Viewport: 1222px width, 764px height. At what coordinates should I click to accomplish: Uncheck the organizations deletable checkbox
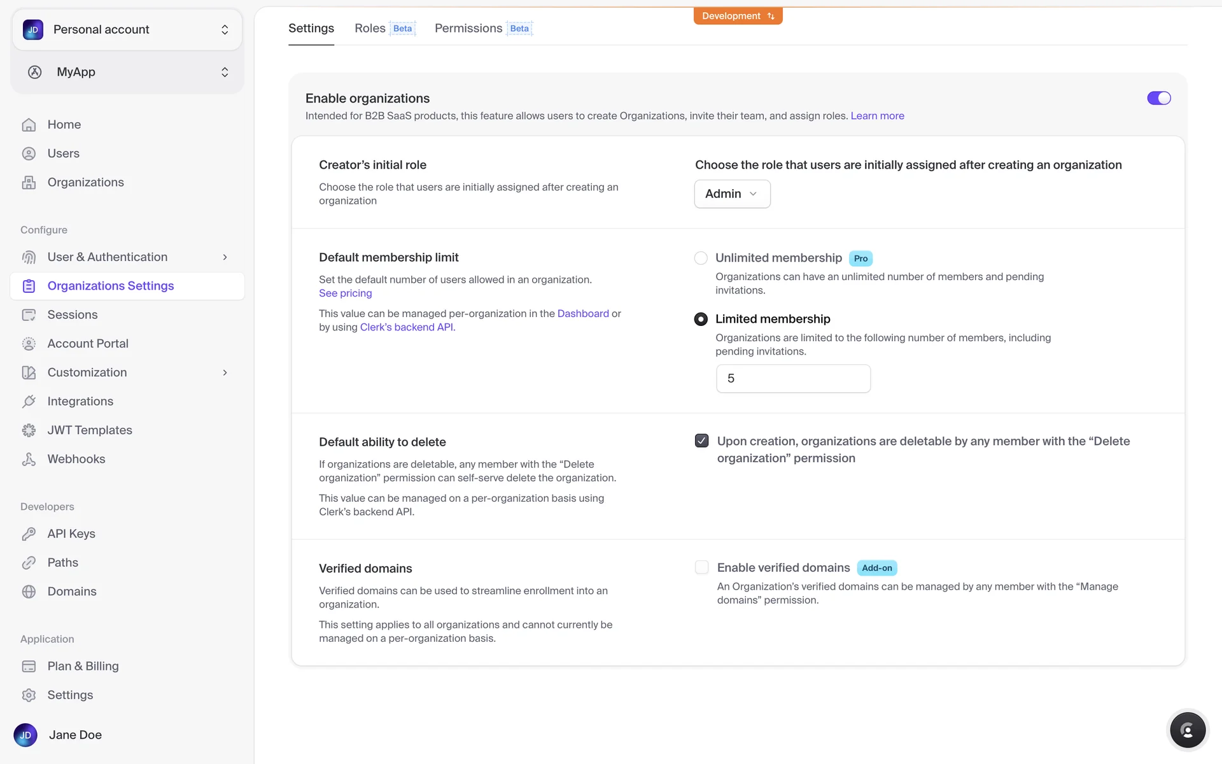click(701, 441)
